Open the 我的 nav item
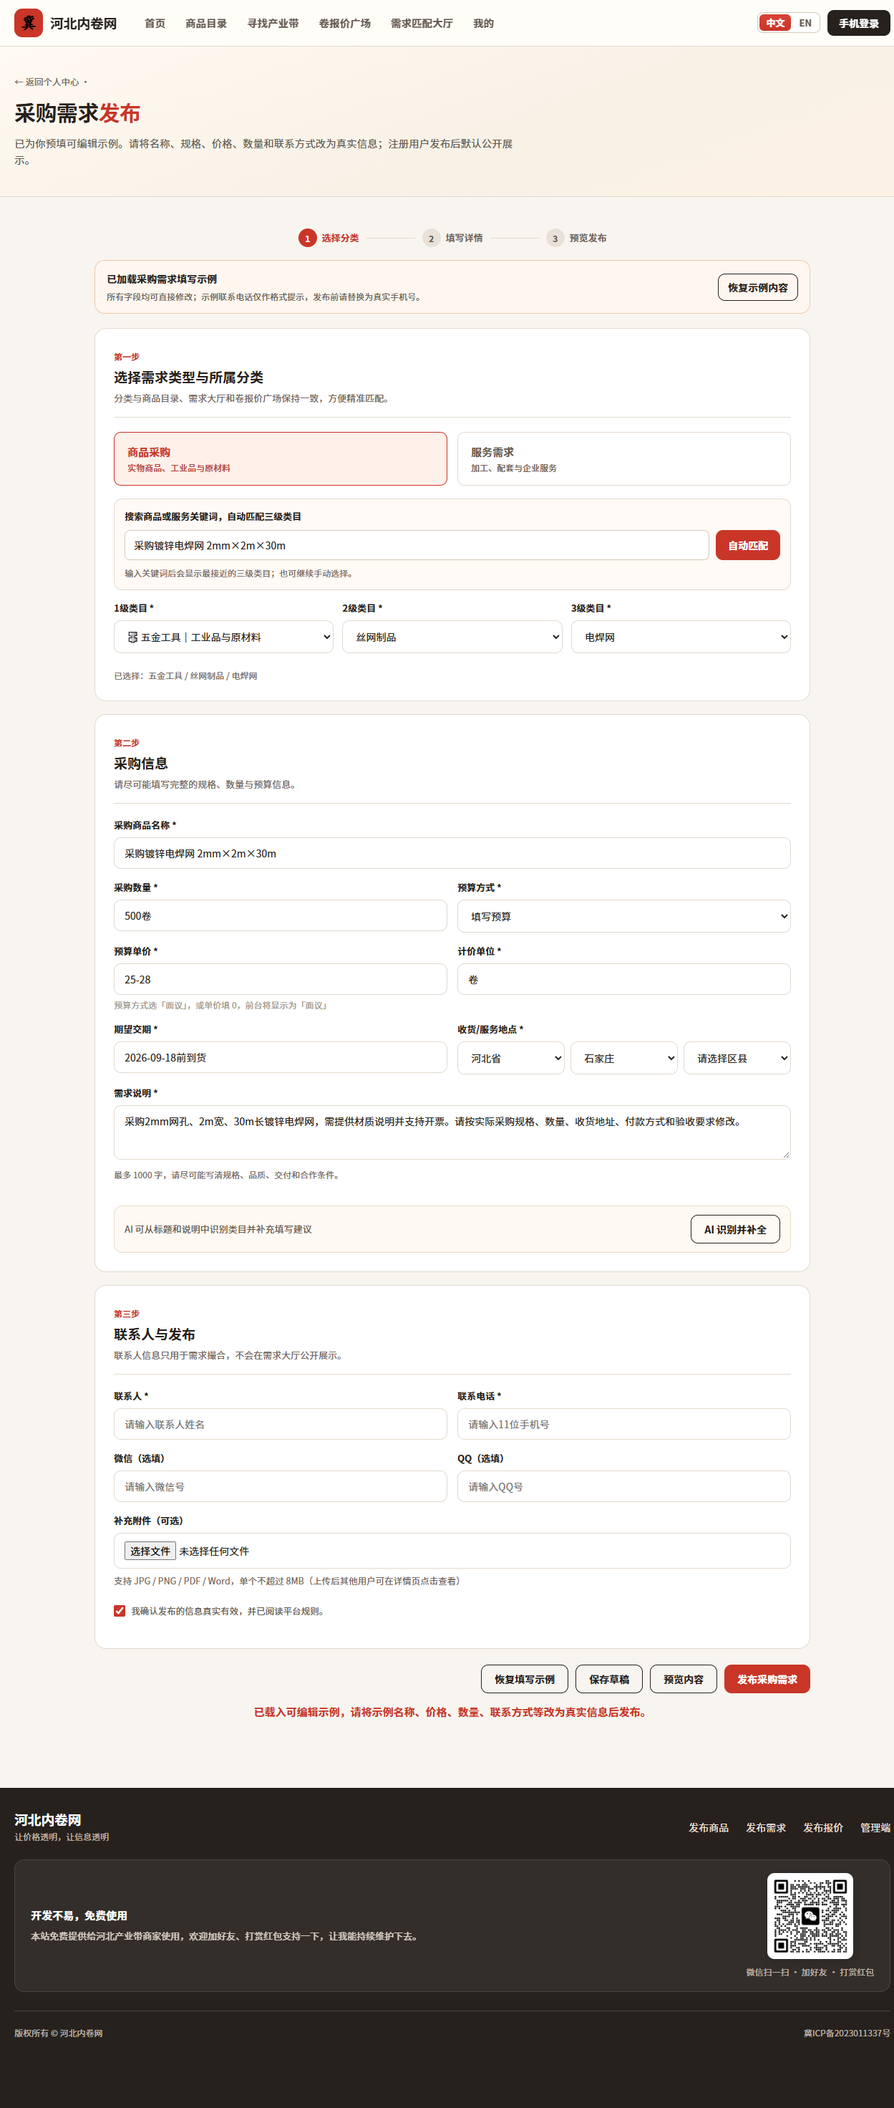This screenshot has height=2108, width=894. [483, 24]
